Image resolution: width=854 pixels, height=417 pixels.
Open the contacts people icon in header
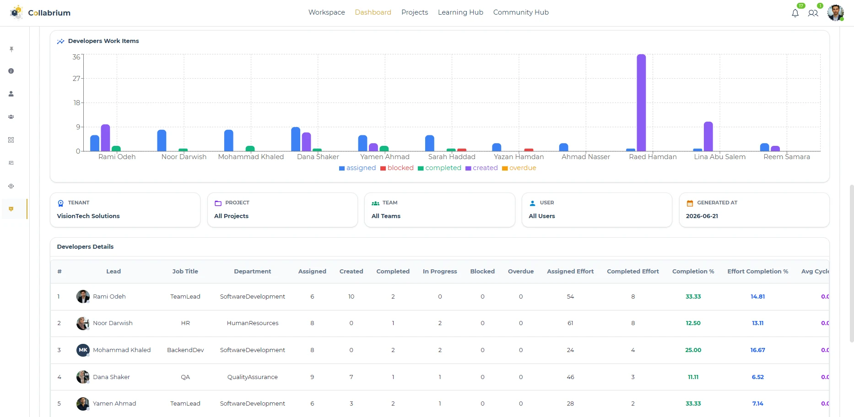pos(813,13)
